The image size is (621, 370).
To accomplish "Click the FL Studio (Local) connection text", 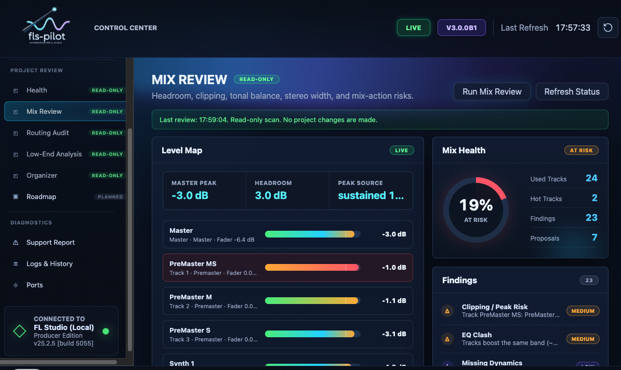I will [x=64, y=327].
